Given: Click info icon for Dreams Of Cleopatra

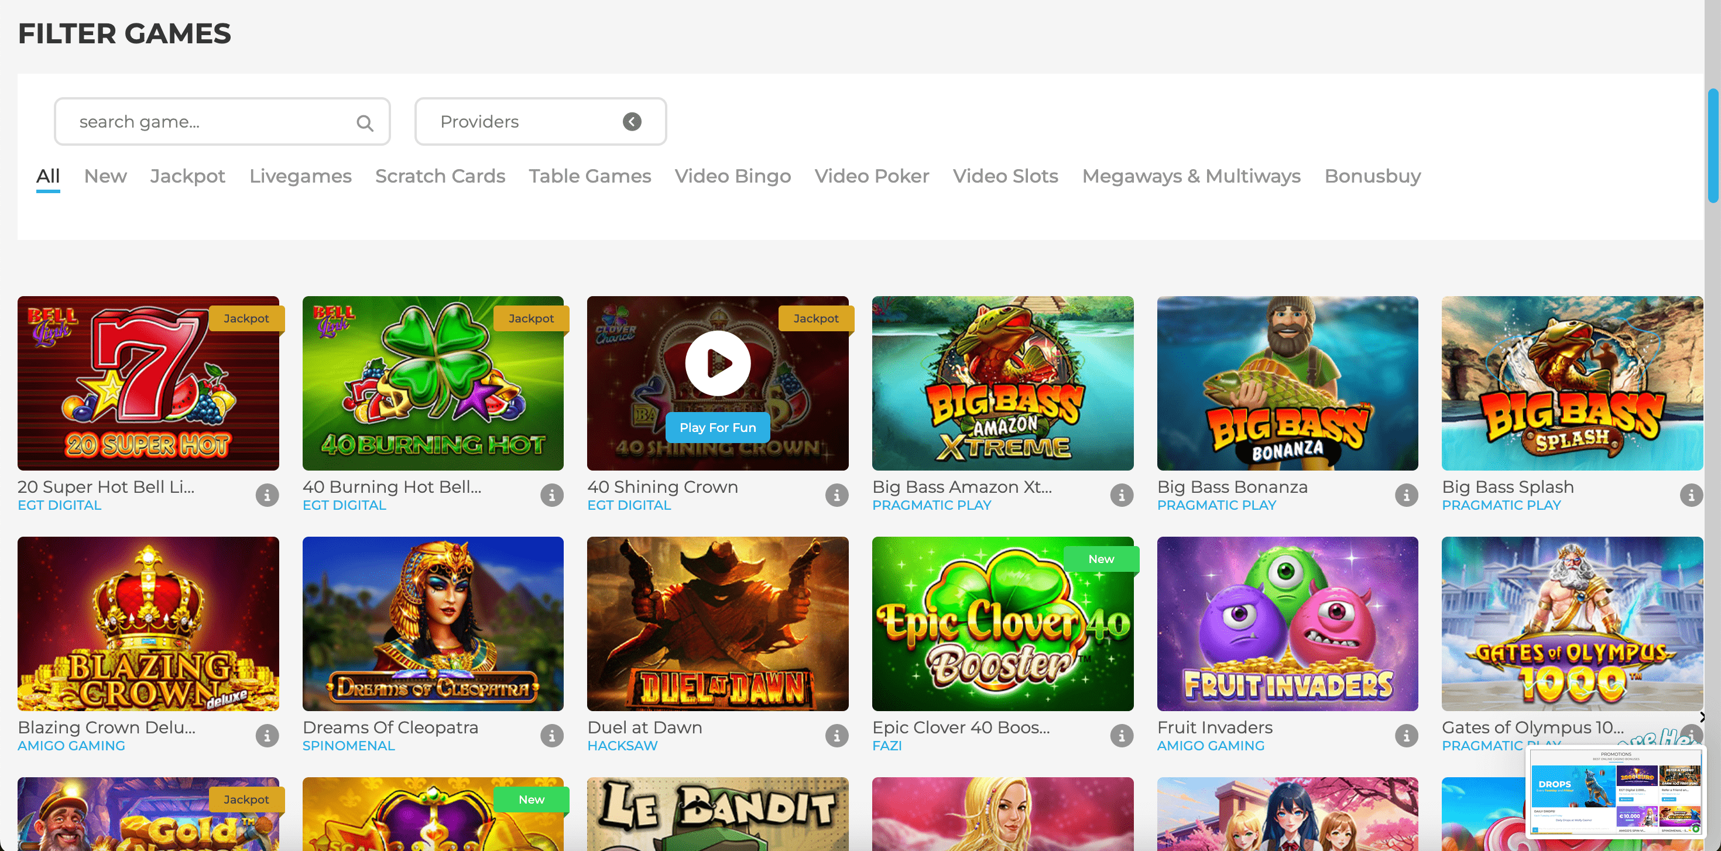Looking at the screenshot, I should pyautogui.click(x=552, y=736).
